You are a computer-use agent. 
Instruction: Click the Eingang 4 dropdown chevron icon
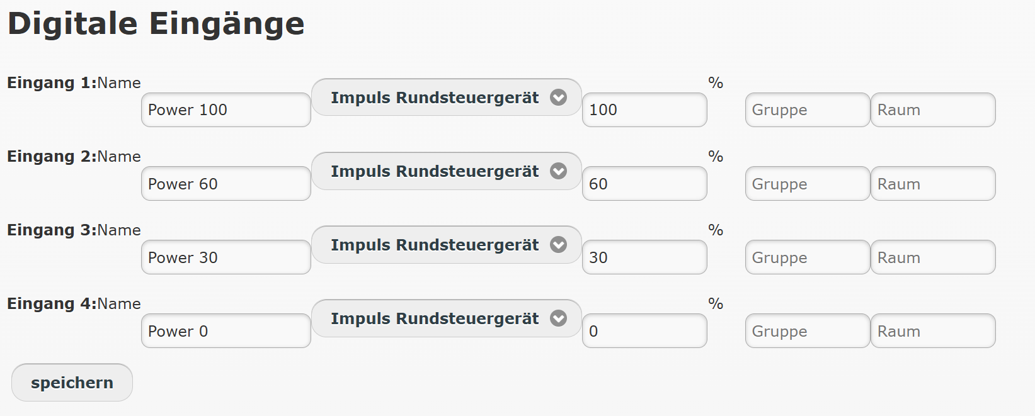(558, 318)
